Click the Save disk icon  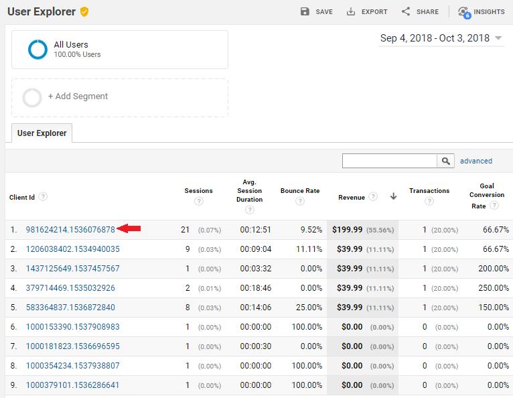(x=305, y=11)
